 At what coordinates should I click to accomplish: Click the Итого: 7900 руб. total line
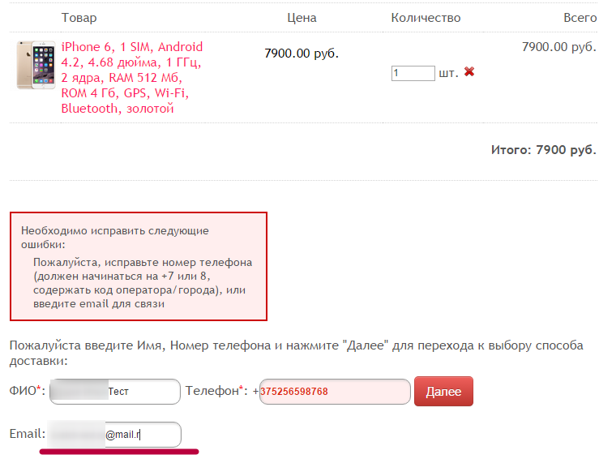click(543, 150)
